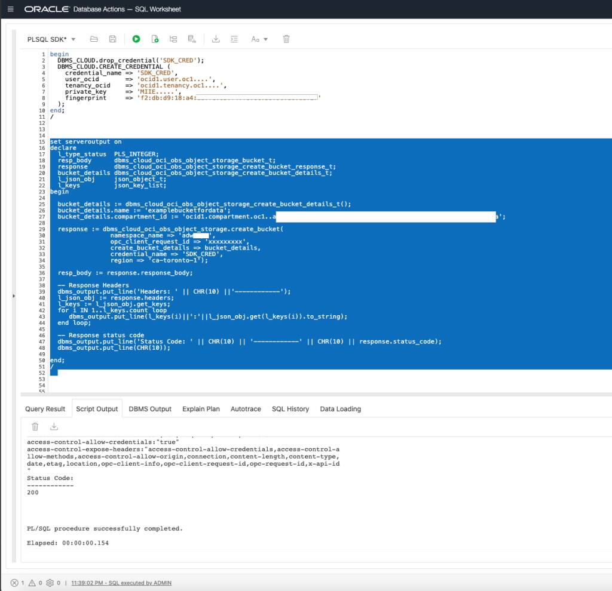The height and width of the screenshot is (591, 612).
Task: Click the 'Elapsed: 00:00:00.154' output line
Action: (68, 543)
